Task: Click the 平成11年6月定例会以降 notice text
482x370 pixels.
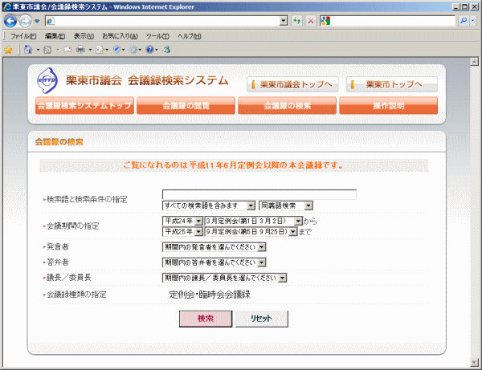Action: [x=234, y=165]
